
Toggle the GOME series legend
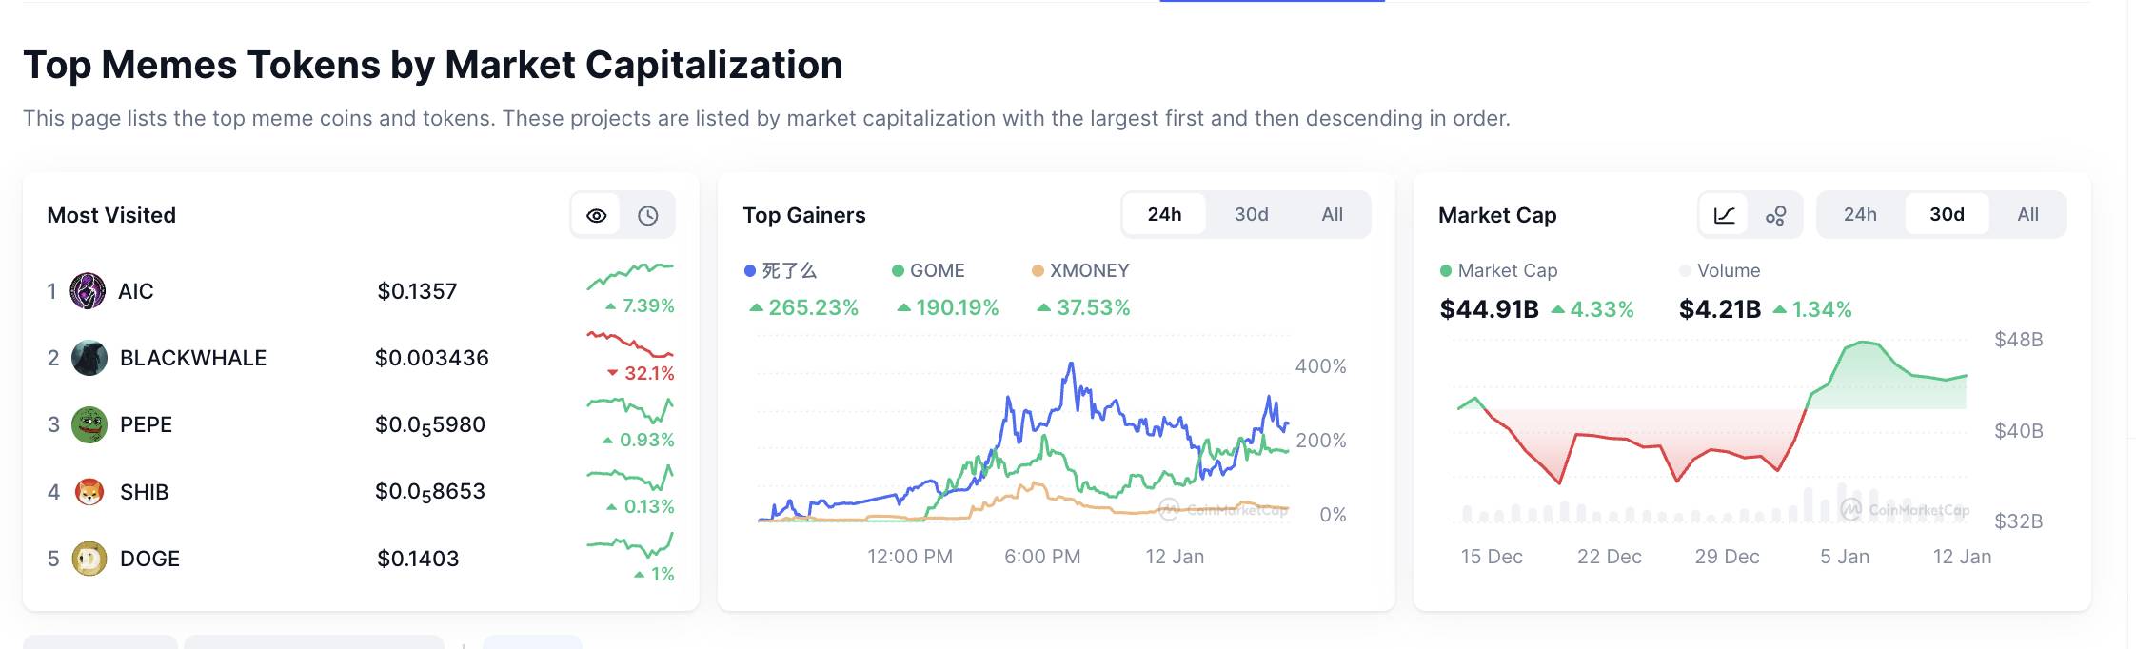pos(928,271)
